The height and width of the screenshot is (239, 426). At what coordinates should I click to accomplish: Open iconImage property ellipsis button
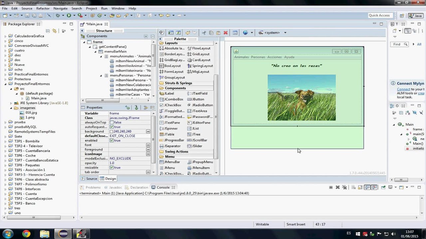pyautogui.click(x=148, y=154)
